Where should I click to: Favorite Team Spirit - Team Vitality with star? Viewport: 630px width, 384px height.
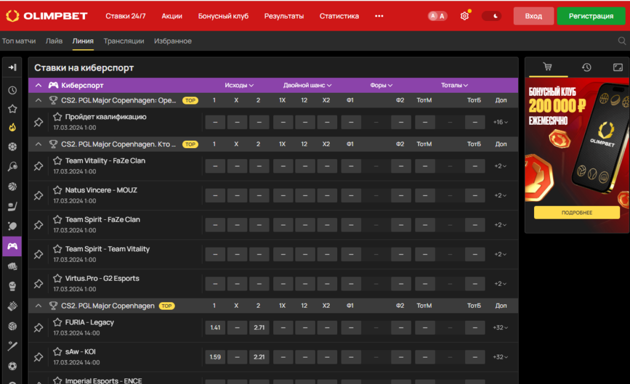coord(57,249)
